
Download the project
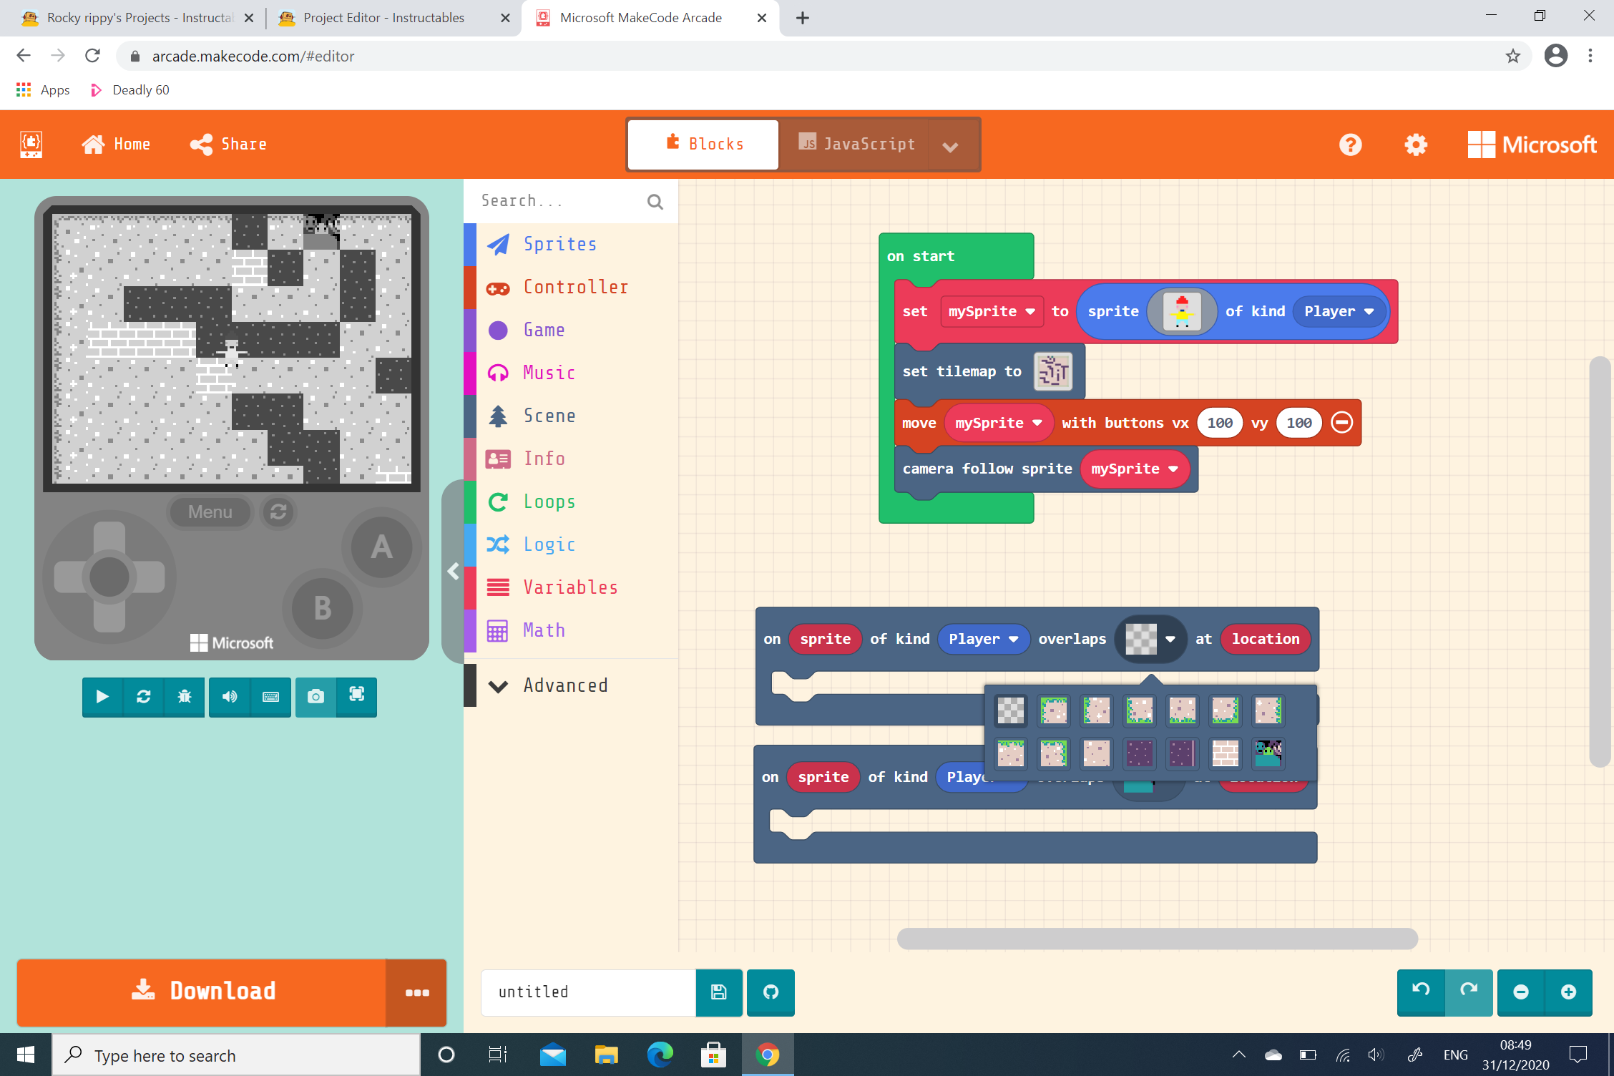click(x=203, y=991)
